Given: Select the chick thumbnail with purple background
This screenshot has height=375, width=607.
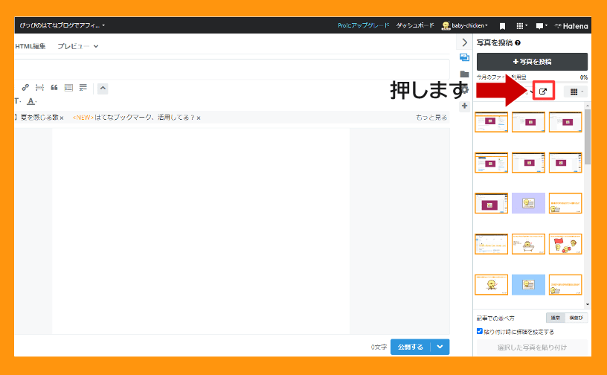Looking at the screenshot, I should [x=528, y=203].
